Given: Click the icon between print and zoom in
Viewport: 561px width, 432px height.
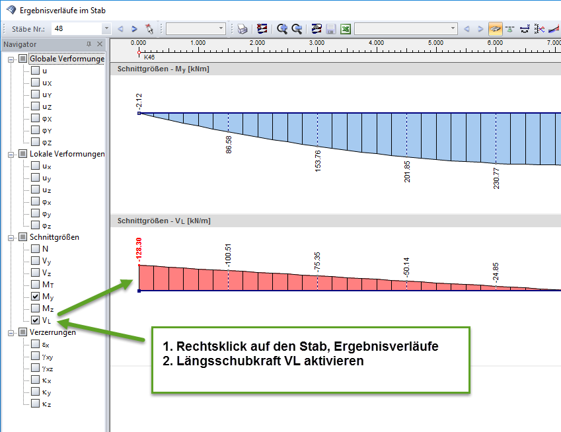Looking at the screenshot, I should (262, 29).
